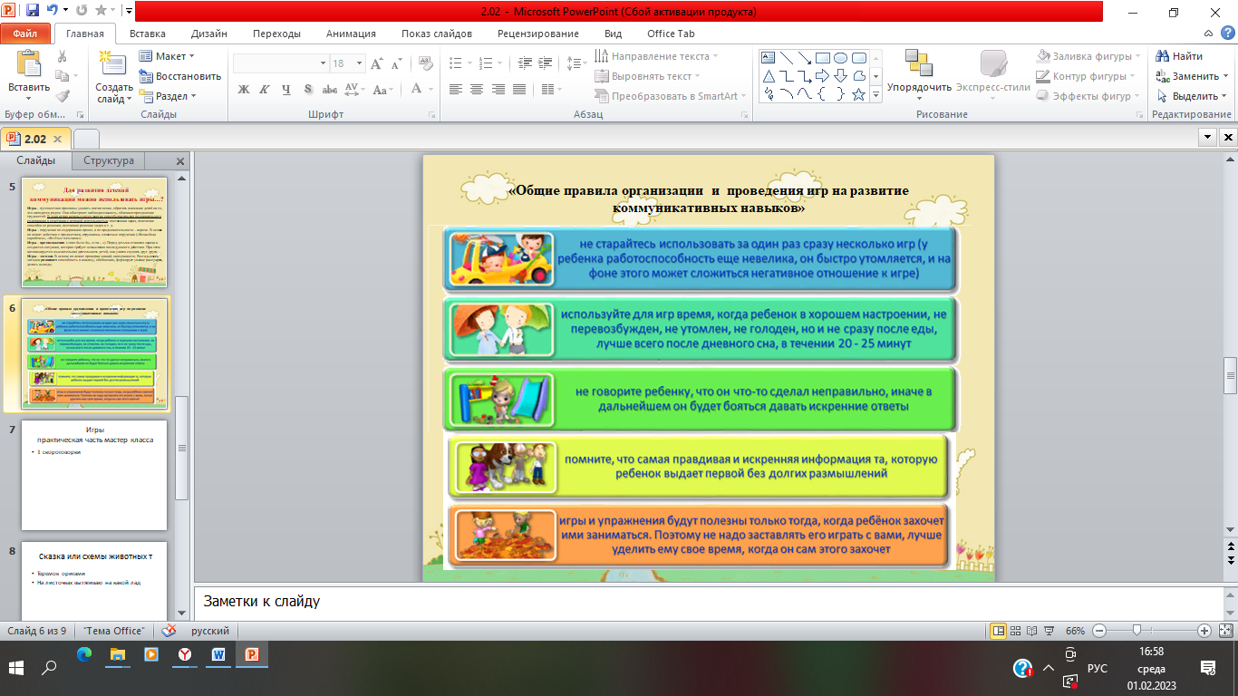The image size is (1238, 696).
Task: Toggle bold formatting (Ж)
Action: [244, 89]
